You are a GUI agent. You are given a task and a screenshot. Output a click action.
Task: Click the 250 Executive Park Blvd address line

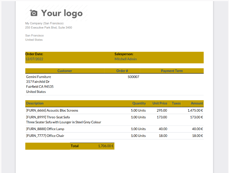[48, 28]
